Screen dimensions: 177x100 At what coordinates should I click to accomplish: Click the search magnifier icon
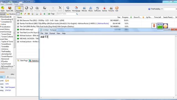tap(77, 14)
